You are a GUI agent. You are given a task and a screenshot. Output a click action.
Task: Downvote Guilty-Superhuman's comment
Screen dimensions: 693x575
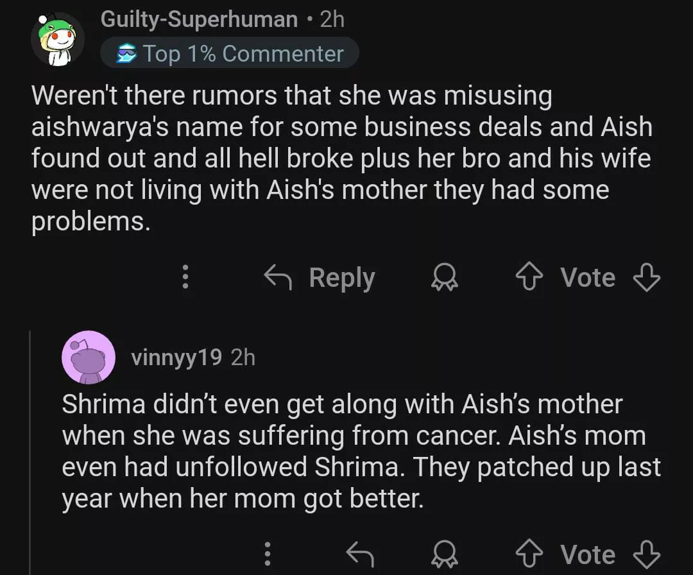pyautogui.click(x=646, y=277)
